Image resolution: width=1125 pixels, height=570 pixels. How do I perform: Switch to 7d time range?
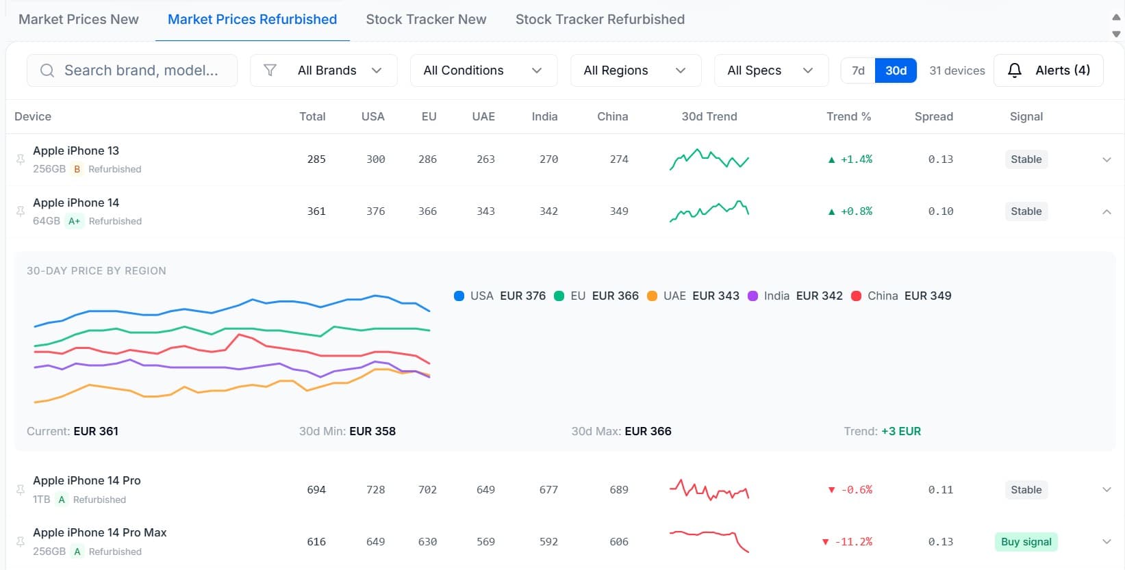[x=858, y=70]
